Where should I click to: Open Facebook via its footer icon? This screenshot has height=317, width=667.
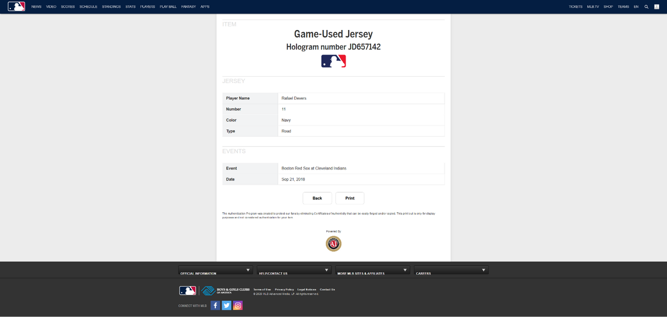point(215,305)
